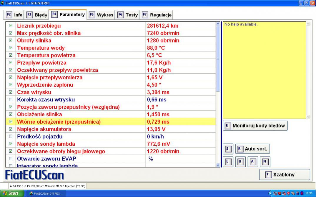Viewport: 316px width, 197px height.
Task: Click the N icon button
Action: coord(265,161)
